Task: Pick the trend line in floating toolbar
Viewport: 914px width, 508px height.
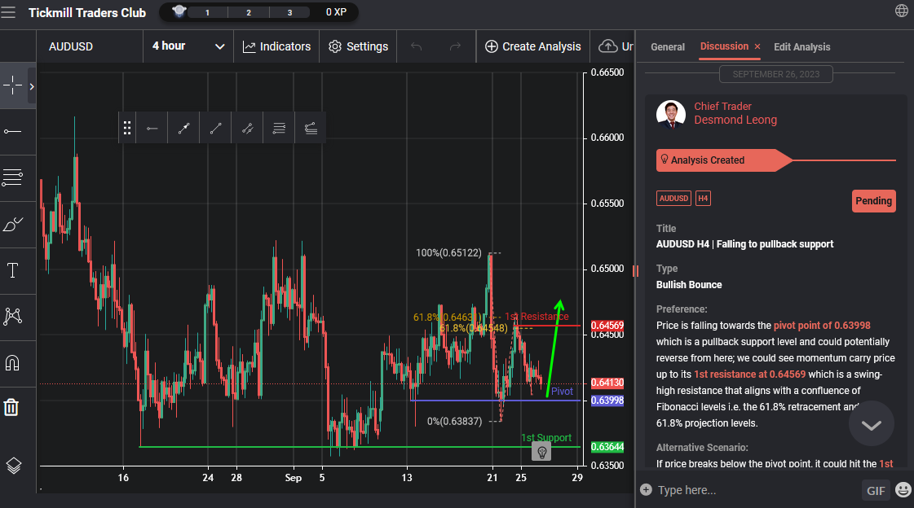Action: [x=216, y=128]
